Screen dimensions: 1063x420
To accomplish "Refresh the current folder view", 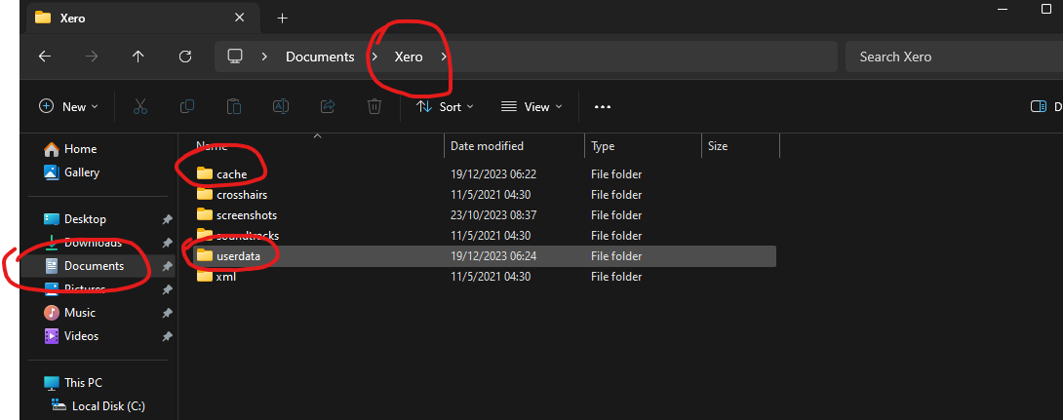I will pyautogui.click(x=185, y=57).
